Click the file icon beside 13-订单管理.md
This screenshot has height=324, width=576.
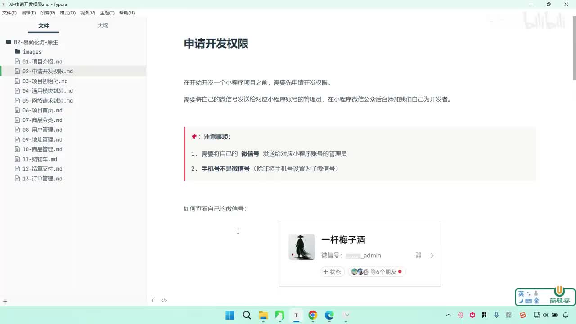point(18,179)
